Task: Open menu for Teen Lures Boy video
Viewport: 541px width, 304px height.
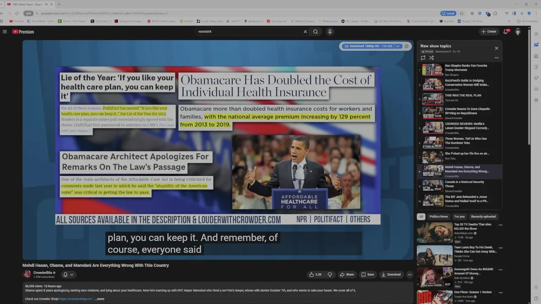Action: [x=500, y=247]
